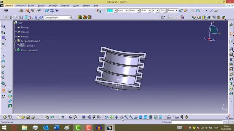234x131 pixels.
Task: Open the point symbol dropdown
Action: (157, 11)
